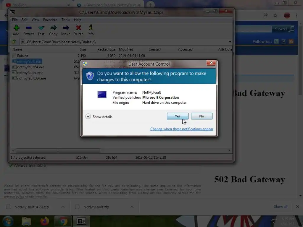
Task: Open the 7-Zip address path dropdown arrow
Action: [230, 42]
